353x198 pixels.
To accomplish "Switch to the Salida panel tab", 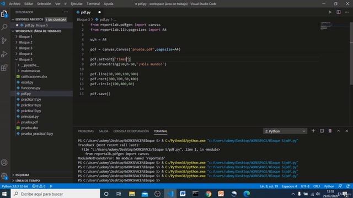I will (104, 131).
